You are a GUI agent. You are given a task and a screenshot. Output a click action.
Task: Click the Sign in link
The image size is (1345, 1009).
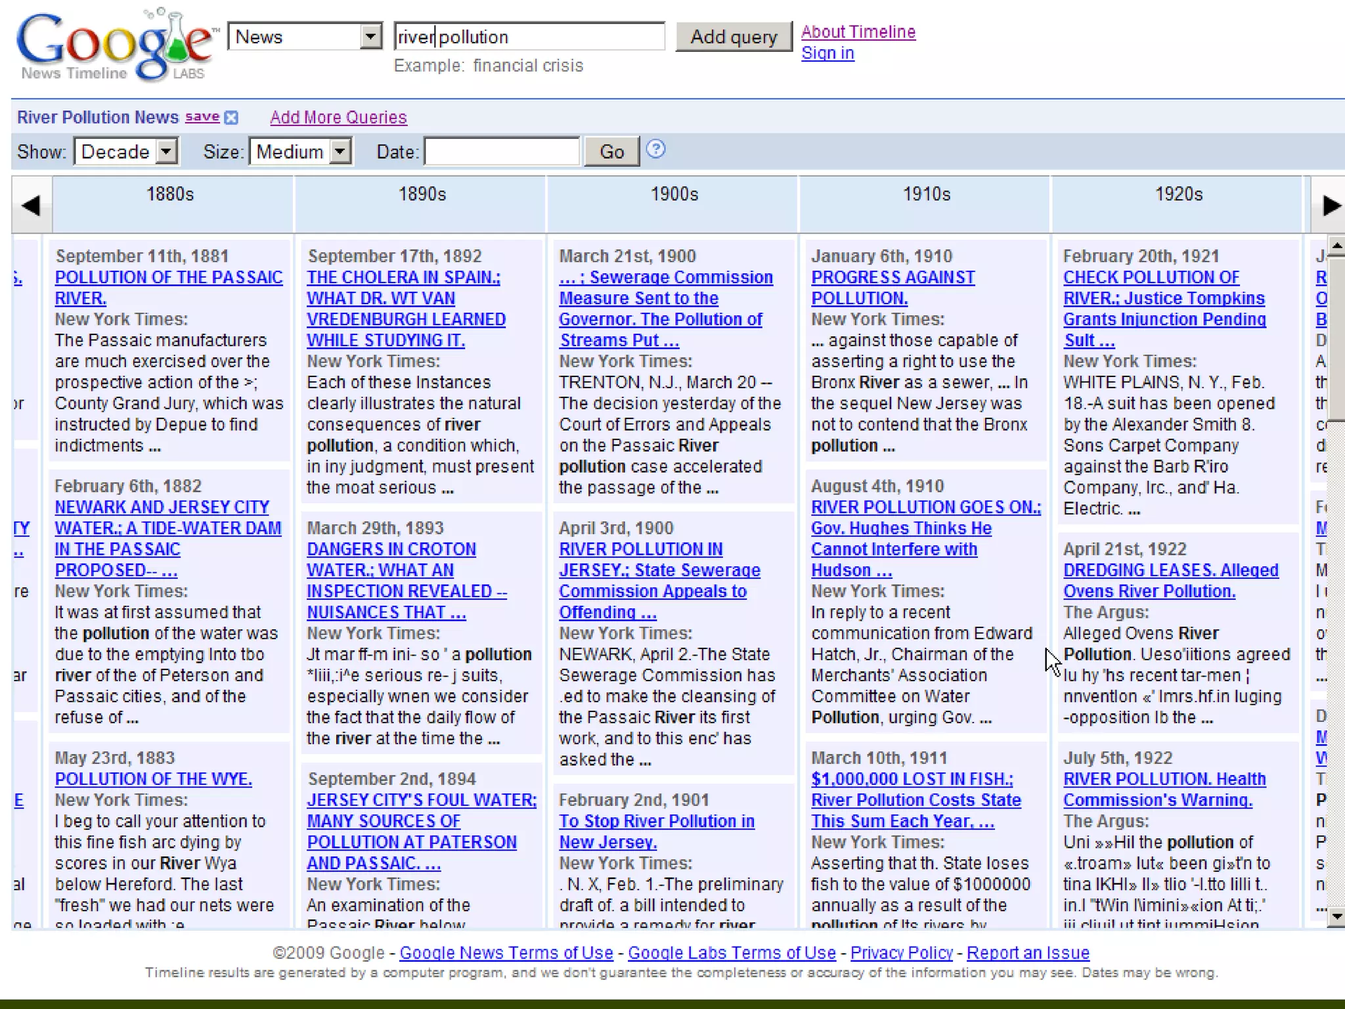pos(827,53)
